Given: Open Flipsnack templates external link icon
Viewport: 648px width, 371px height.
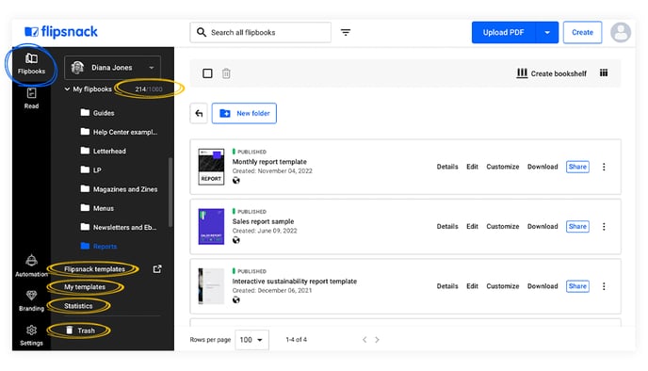Looking at the screenshot, I should click(x=157, y=269).
